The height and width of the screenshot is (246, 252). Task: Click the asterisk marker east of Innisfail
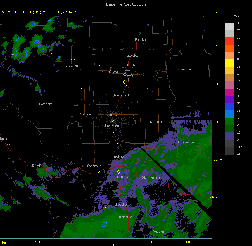147,89
